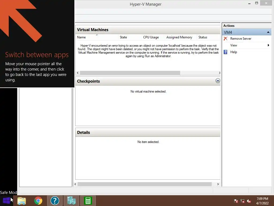Sort by the CPU Usage column

coord(153,37)
